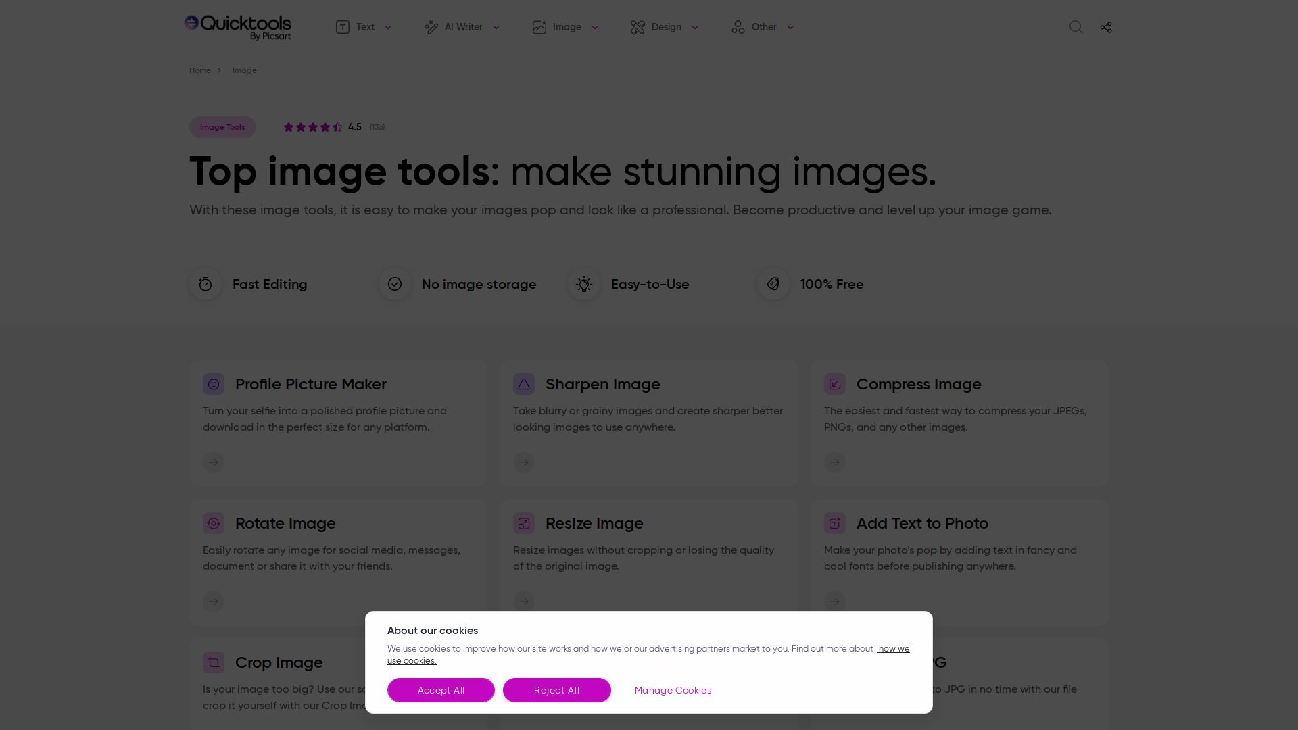Select the Compress Image icon

[x=835, y=383]
